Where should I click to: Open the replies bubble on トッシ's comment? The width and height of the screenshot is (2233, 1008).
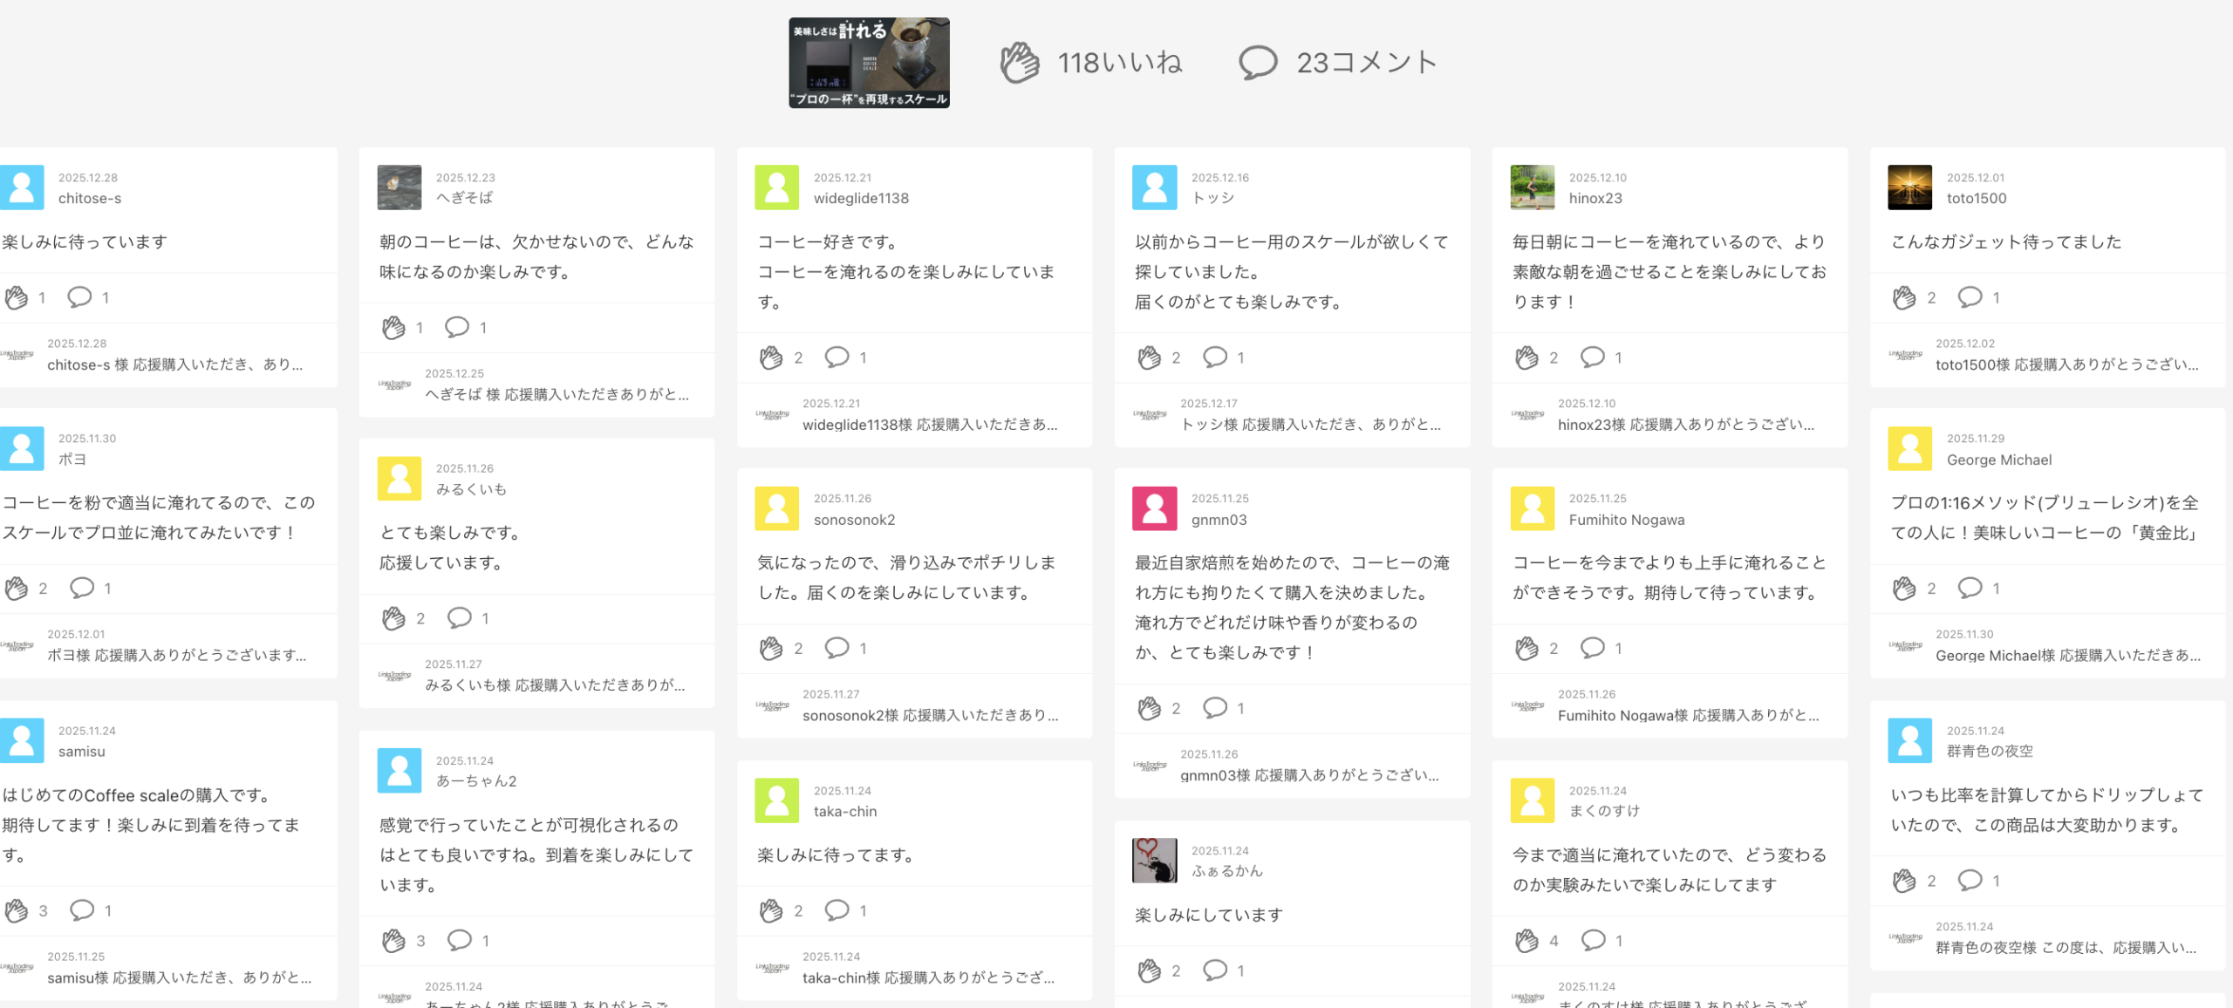[x=1214, y=357]
